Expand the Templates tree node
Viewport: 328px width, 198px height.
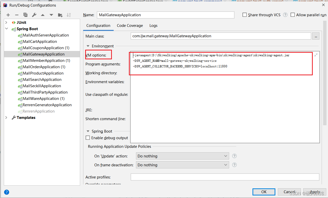(x=6, y=118)
